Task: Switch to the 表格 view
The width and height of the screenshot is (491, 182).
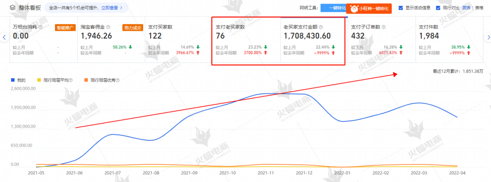Action: click(x=479, y=8)
